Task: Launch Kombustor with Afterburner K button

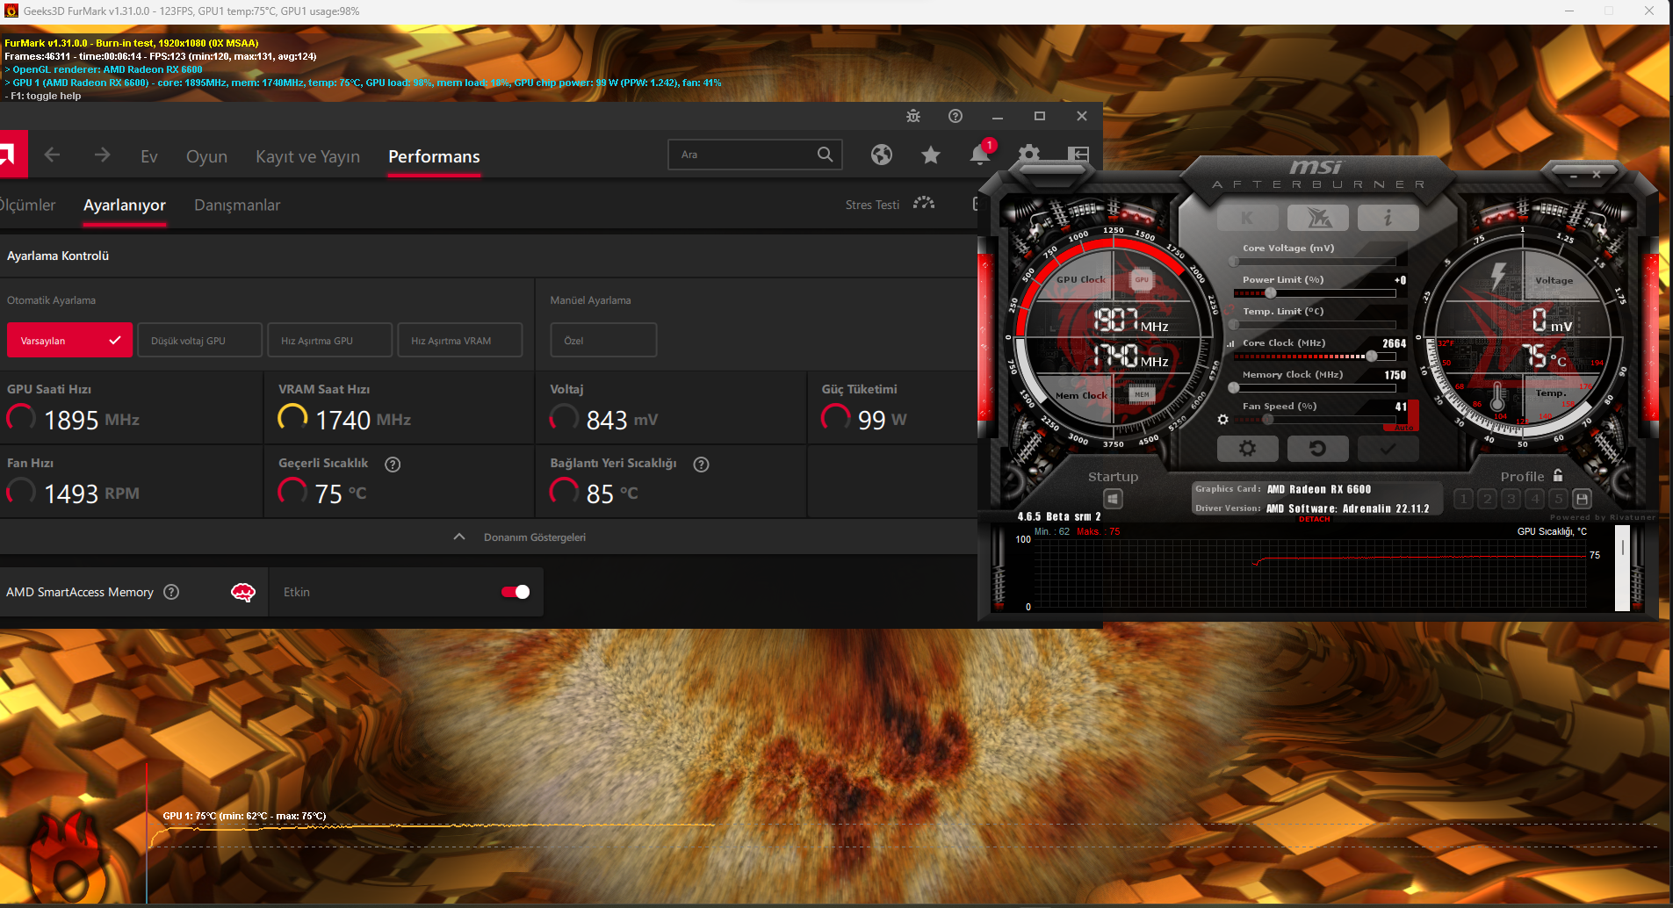Action: [x=1247, y=218]
